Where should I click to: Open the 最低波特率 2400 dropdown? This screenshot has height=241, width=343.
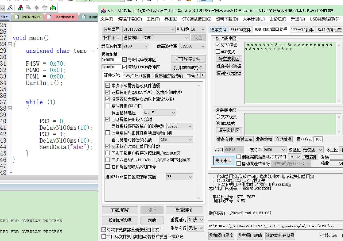[136, 46]
